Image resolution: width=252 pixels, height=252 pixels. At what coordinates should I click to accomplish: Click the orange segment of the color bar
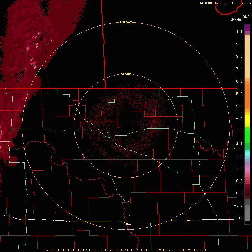click(x=247, y=96)
